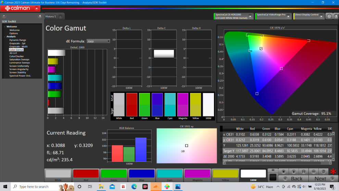Open the SpectraCal VideoForge Pro source dropdown
This screenshot has height=191, width=339.
click(288, 16)
